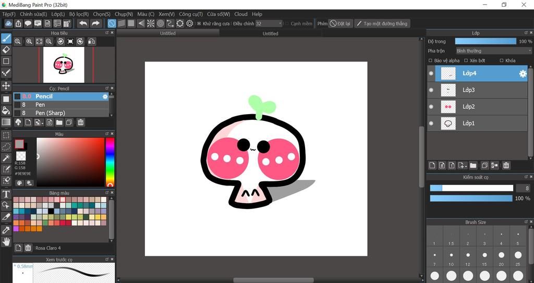
Task: Click the brush size value field showing 8
Action: point(523,188)
